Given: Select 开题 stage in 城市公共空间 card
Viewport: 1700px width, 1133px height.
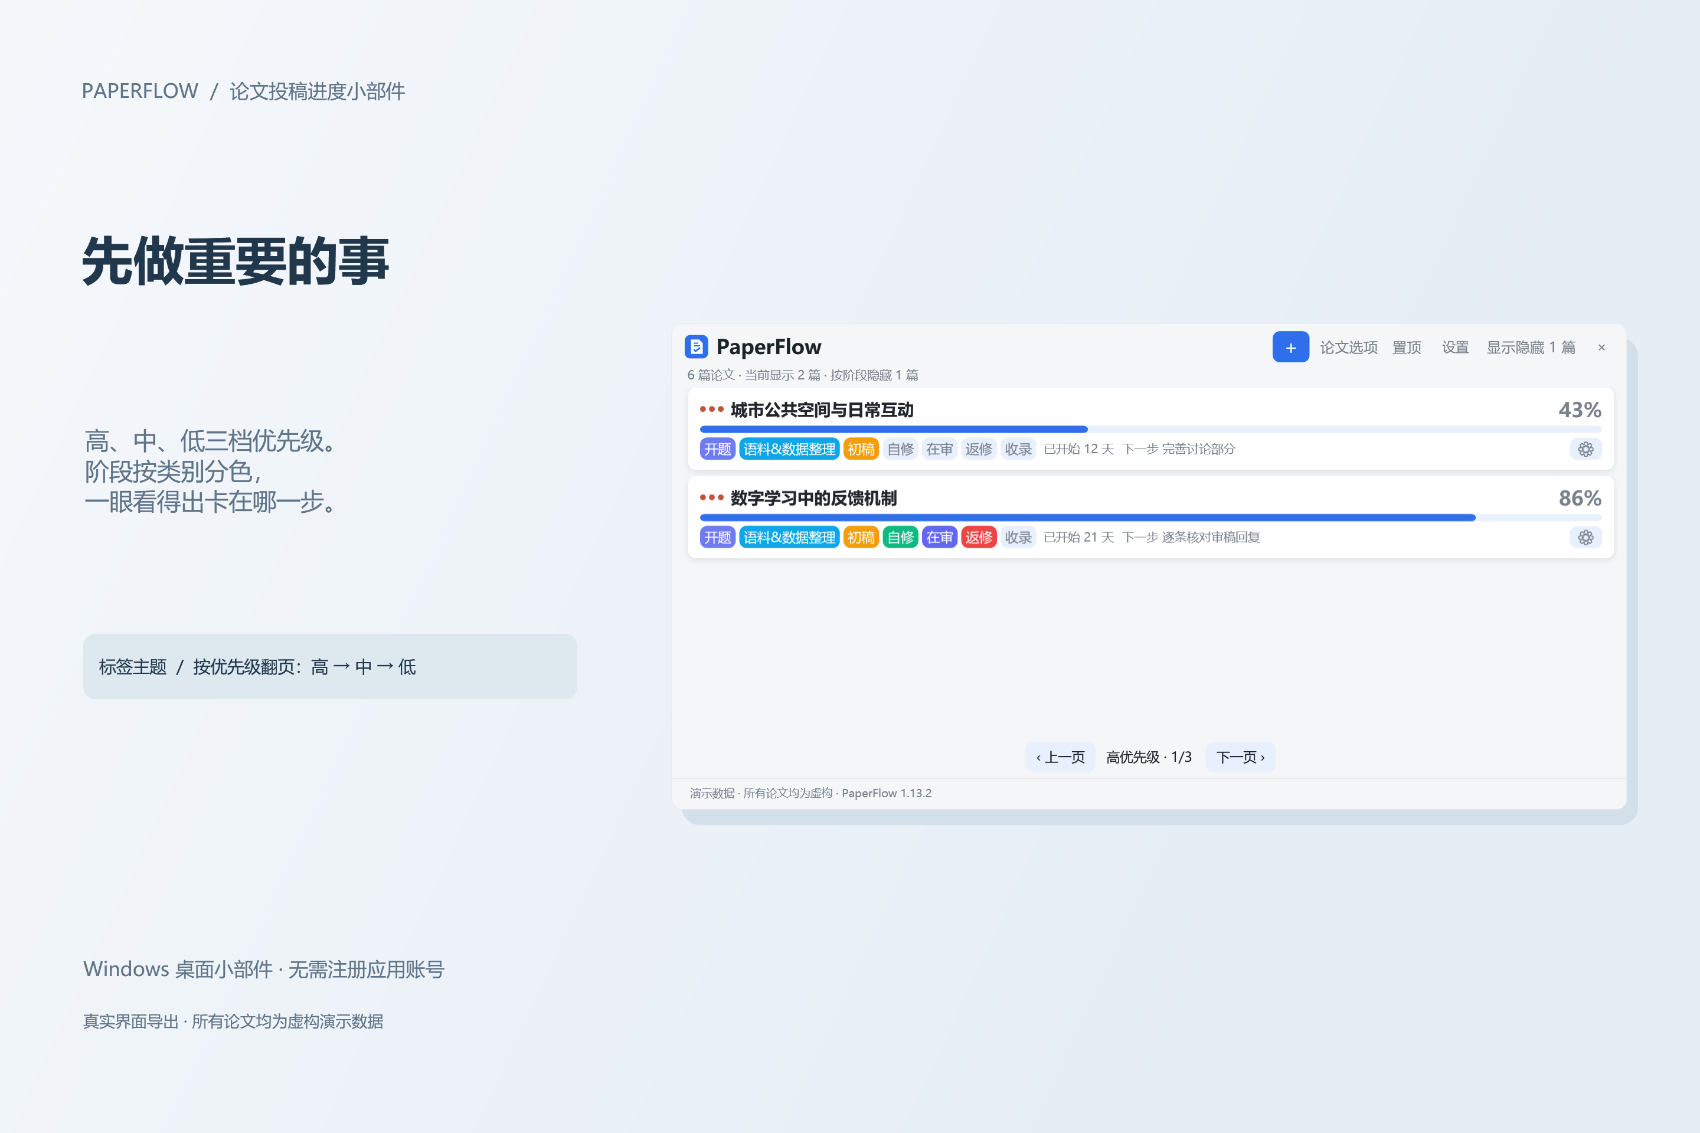Looking at the screenshot, I should [718, 450].
